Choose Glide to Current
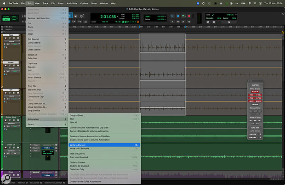This screenshot has height=185, width=285. coord(104,163)
